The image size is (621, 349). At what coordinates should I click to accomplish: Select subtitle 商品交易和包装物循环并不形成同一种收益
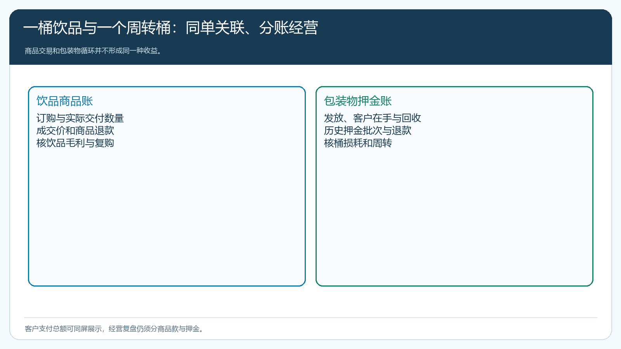(93, 51)
